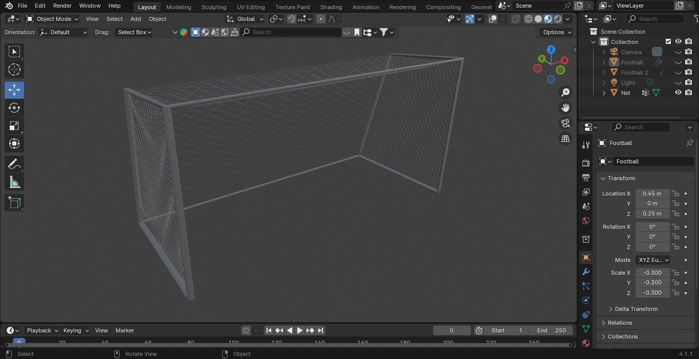The height and width of the screenshot is (359, 699).
Task: Open the Global transform orientation dropdown
Action: click(245, 19)
